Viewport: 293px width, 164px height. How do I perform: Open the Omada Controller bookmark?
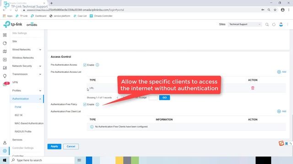pyautogui.click(x=101, y=16)
